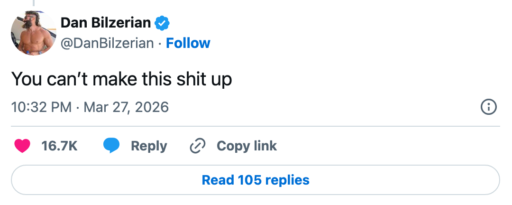The width and height of the screenshot is (512, 205).
Task: Click the Reply text label
Action: coord(149,146)
